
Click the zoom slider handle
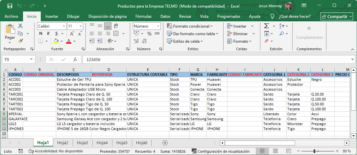pos(314,151)
